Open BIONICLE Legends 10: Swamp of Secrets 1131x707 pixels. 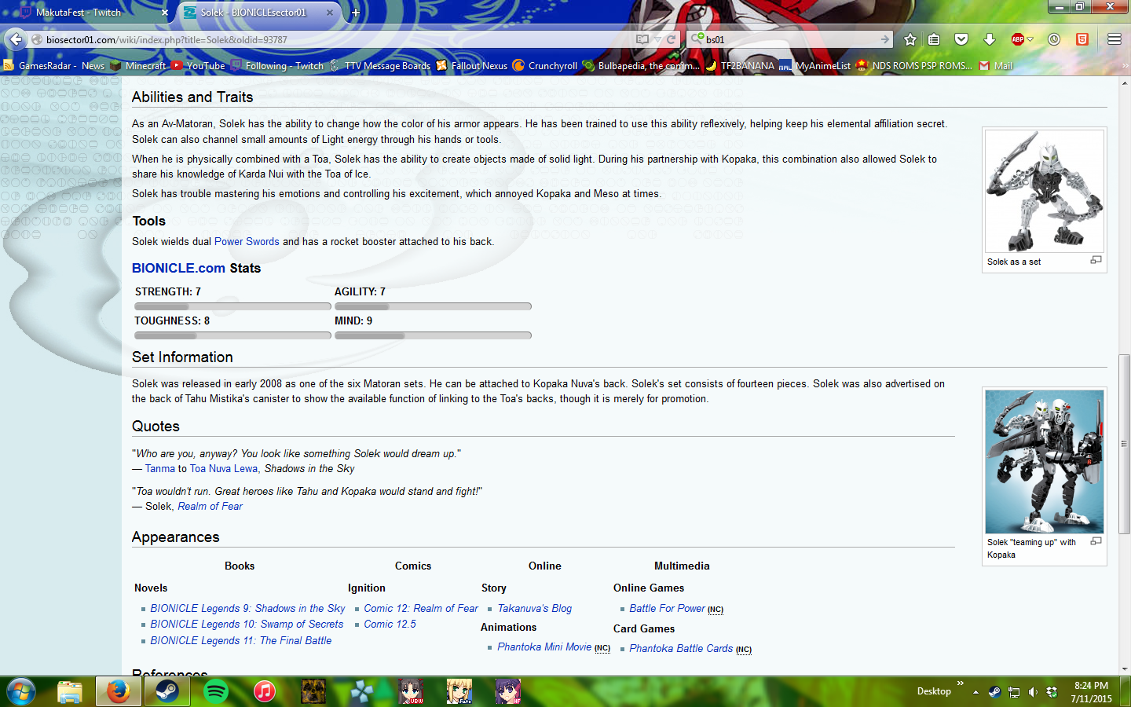tap(247, 624)
